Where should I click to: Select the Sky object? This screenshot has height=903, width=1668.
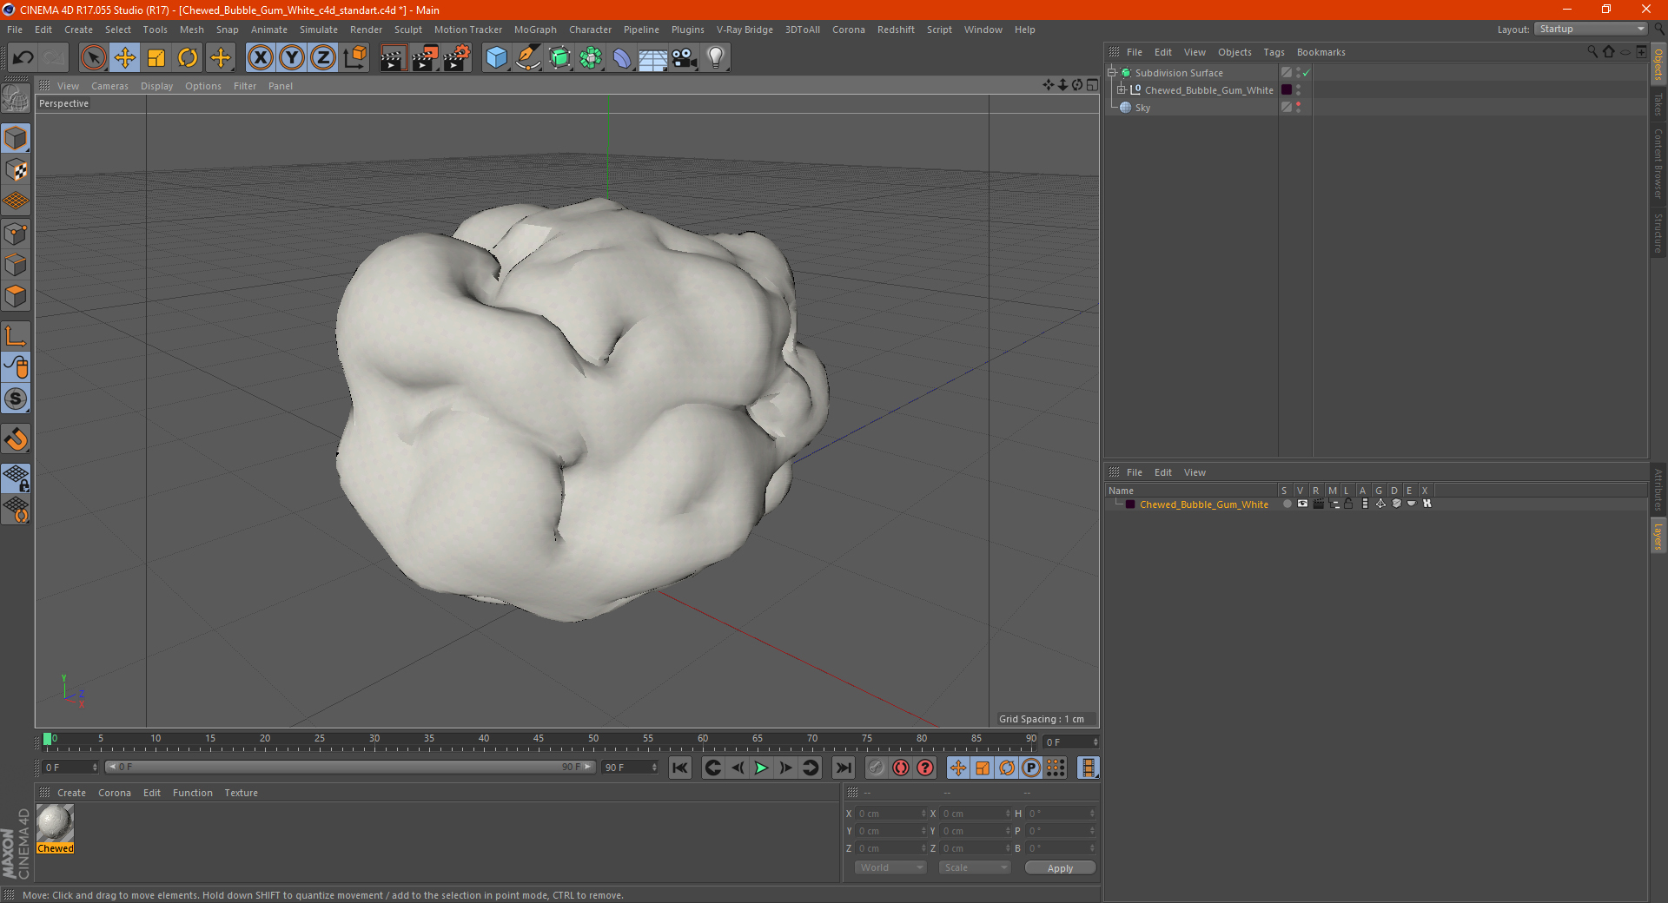[x=1142, y=108]
